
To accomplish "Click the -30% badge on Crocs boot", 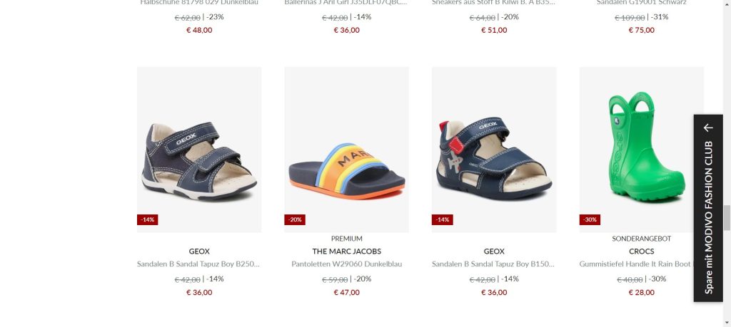I will tap(590, 219).
